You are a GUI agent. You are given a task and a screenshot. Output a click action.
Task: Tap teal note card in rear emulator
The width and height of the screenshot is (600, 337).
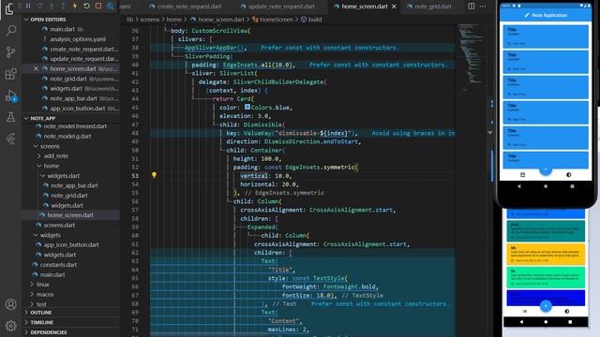pyautogui.click(x=546, y=230)
